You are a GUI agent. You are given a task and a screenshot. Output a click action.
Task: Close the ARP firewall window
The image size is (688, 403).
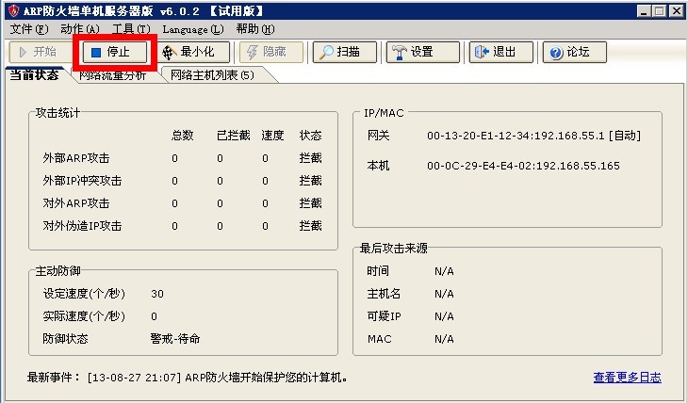point(675,11)
